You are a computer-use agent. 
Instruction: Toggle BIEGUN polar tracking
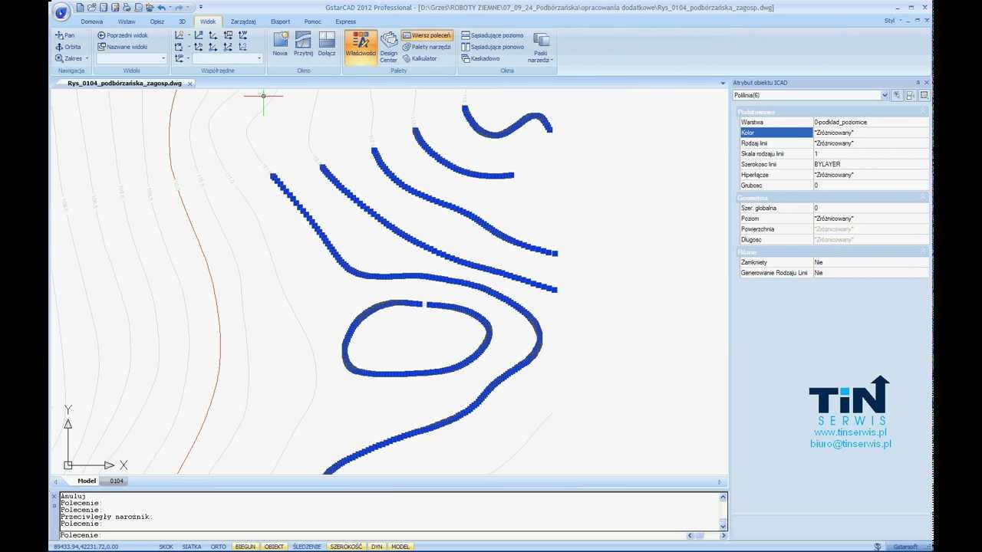(245, 547)
